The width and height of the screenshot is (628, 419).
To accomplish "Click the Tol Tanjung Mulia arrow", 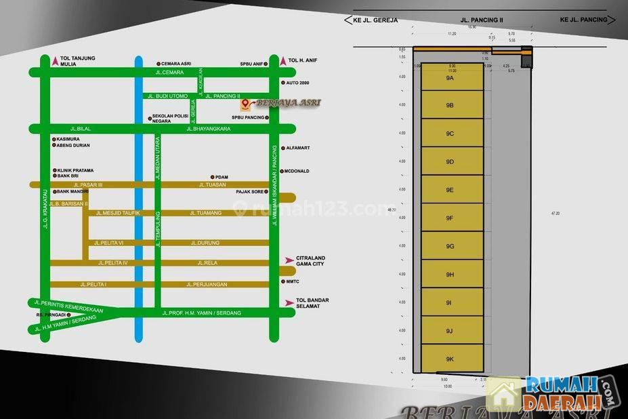I will [x=54, y=61].
